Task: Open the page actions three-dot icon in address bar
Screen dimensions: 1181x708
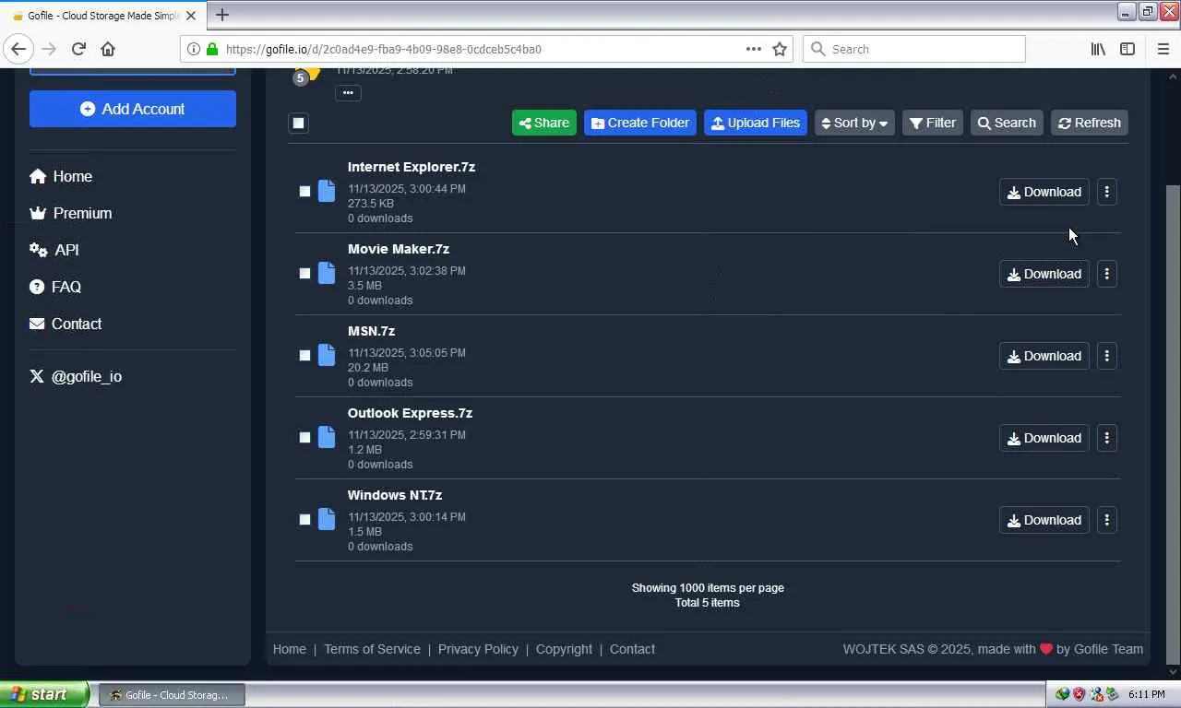Action: [x=754, y=49]
